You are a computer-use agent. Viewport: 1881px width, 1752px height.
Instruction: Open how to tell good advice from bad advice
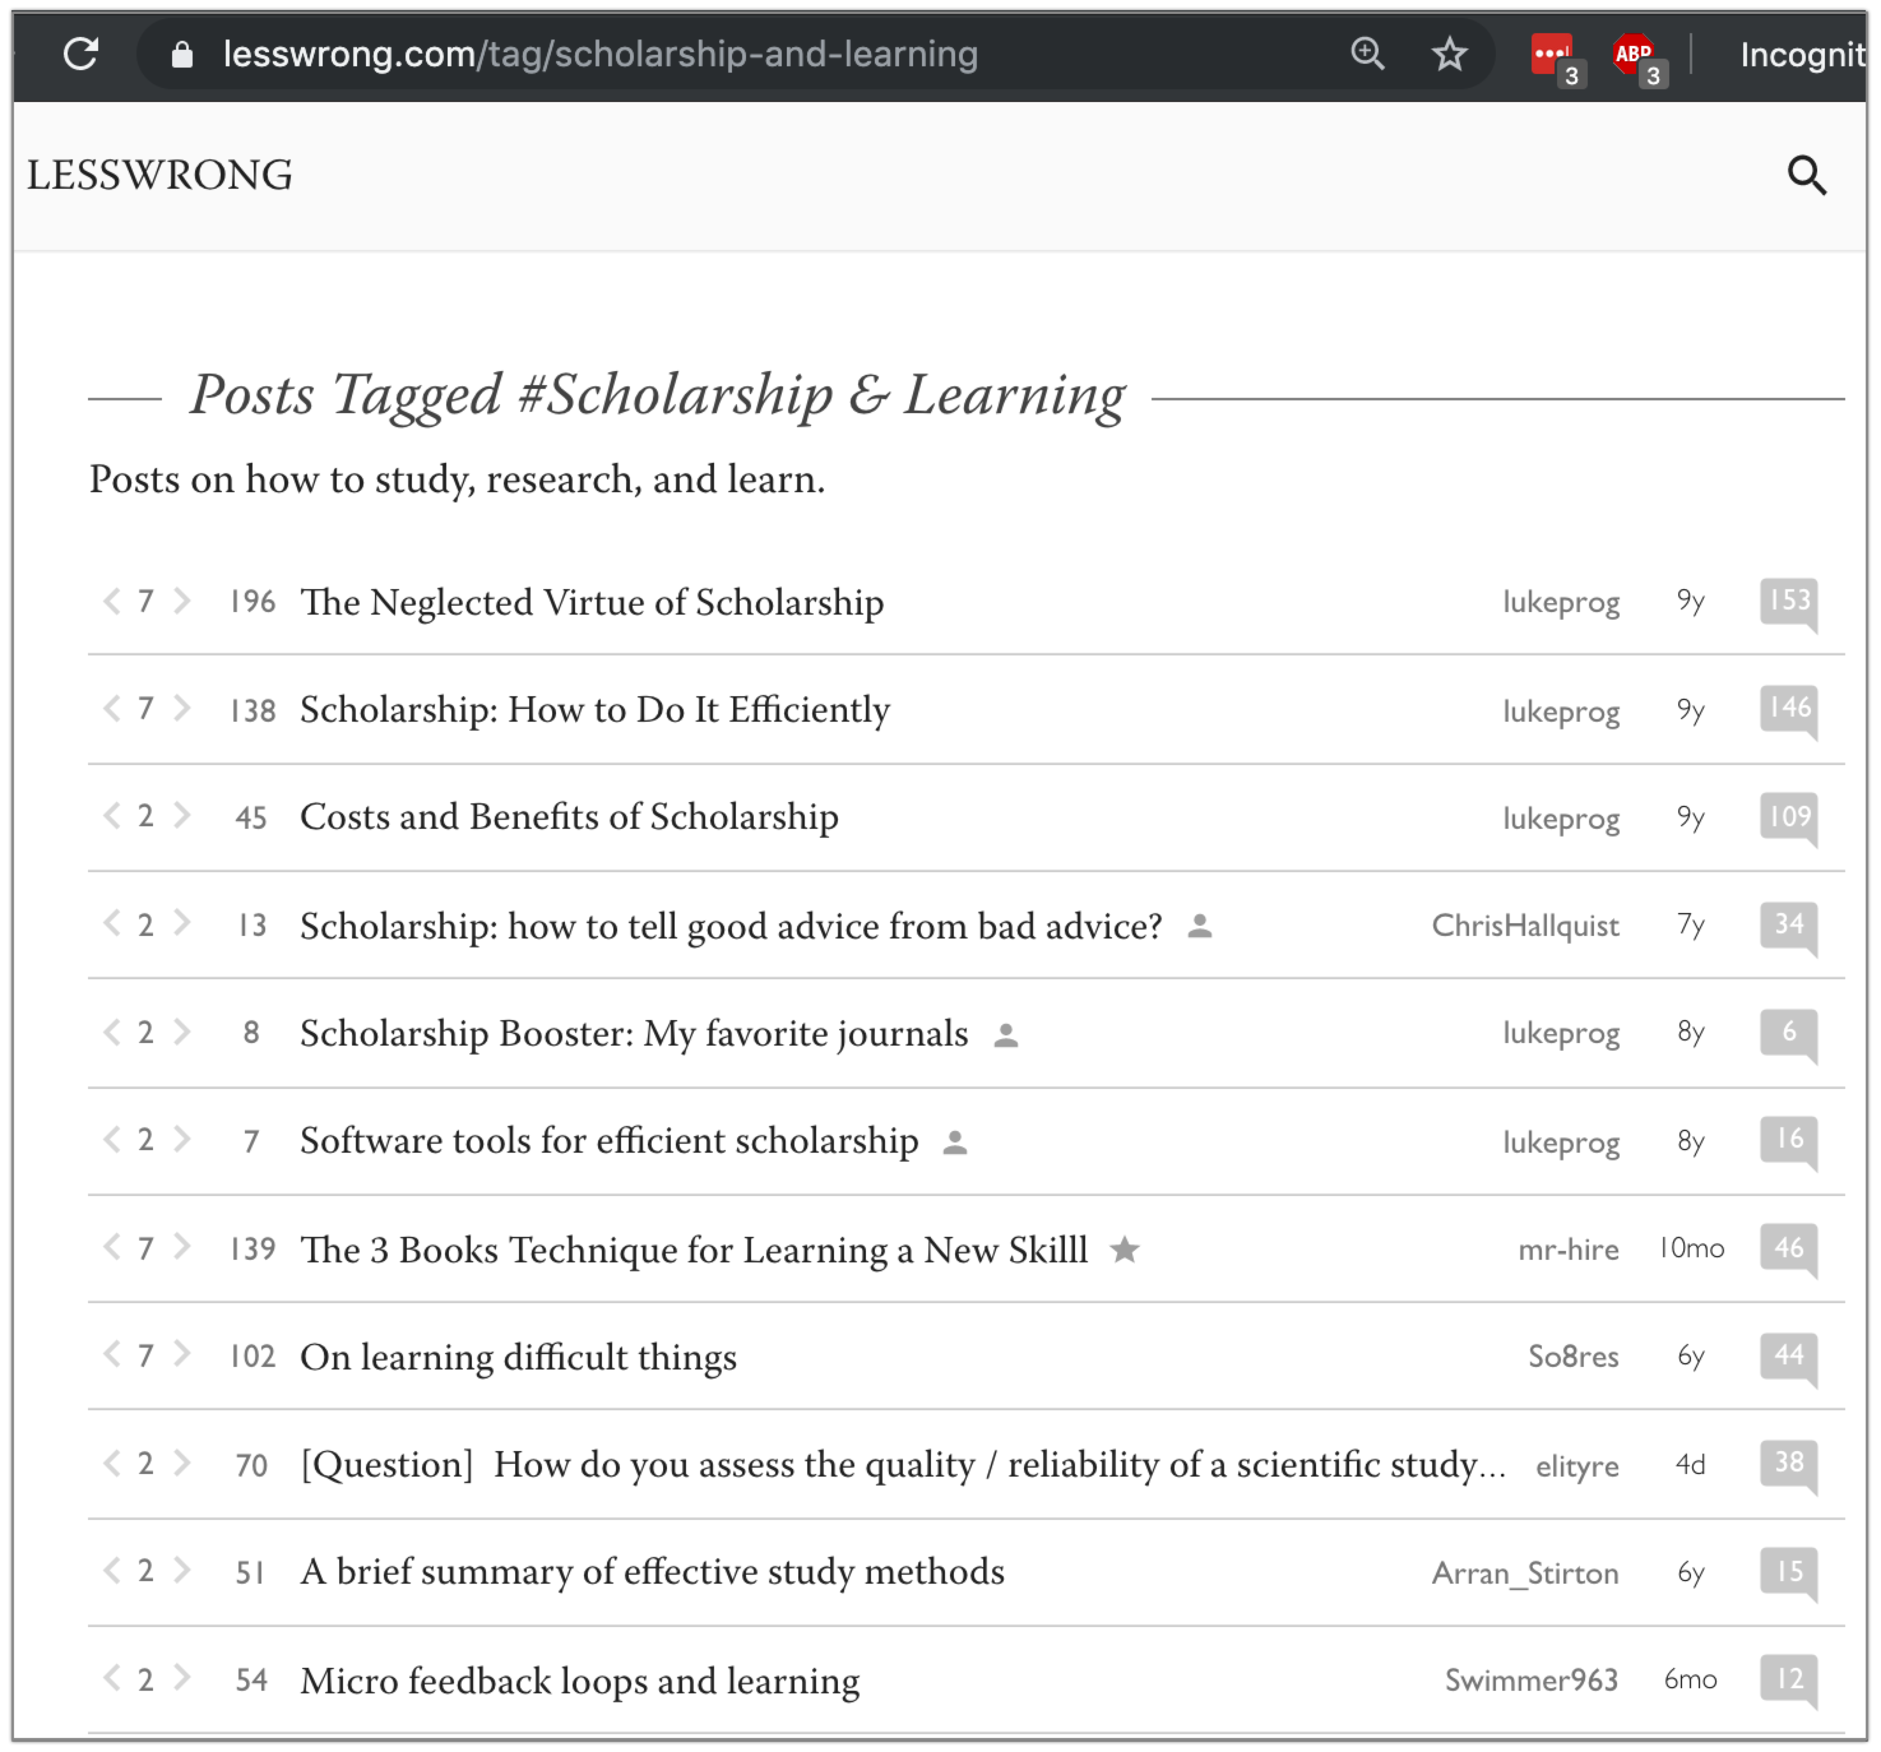[x=731, y=926]
